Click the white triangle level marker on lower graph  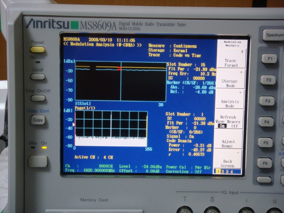pyautogui.click(x=73, y=125)
